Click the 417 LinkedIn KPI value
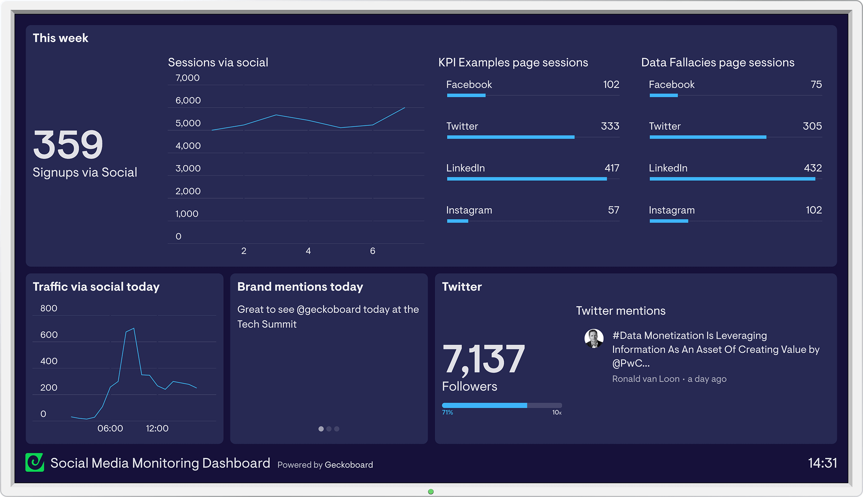This screenshot has height=497, width=863. click(612, 168)
